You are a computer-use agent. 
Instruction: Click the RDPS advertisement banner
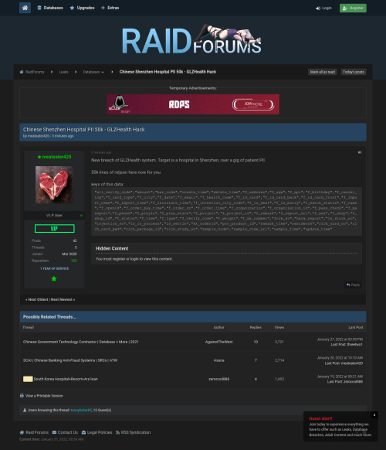(x=193, y=104)
